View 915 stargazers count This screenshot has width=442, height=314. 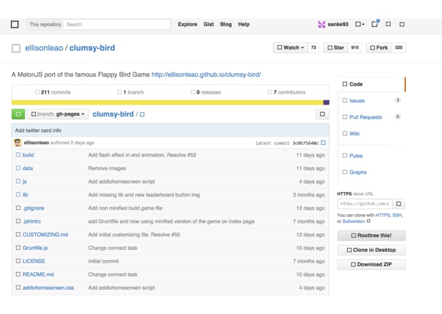[x=355, y=48]
